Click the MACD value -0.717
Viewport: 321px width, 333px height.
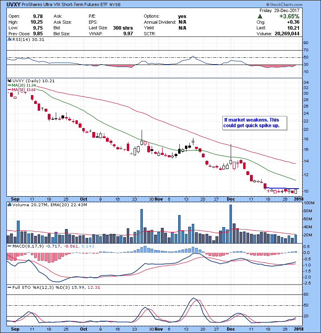53,246
